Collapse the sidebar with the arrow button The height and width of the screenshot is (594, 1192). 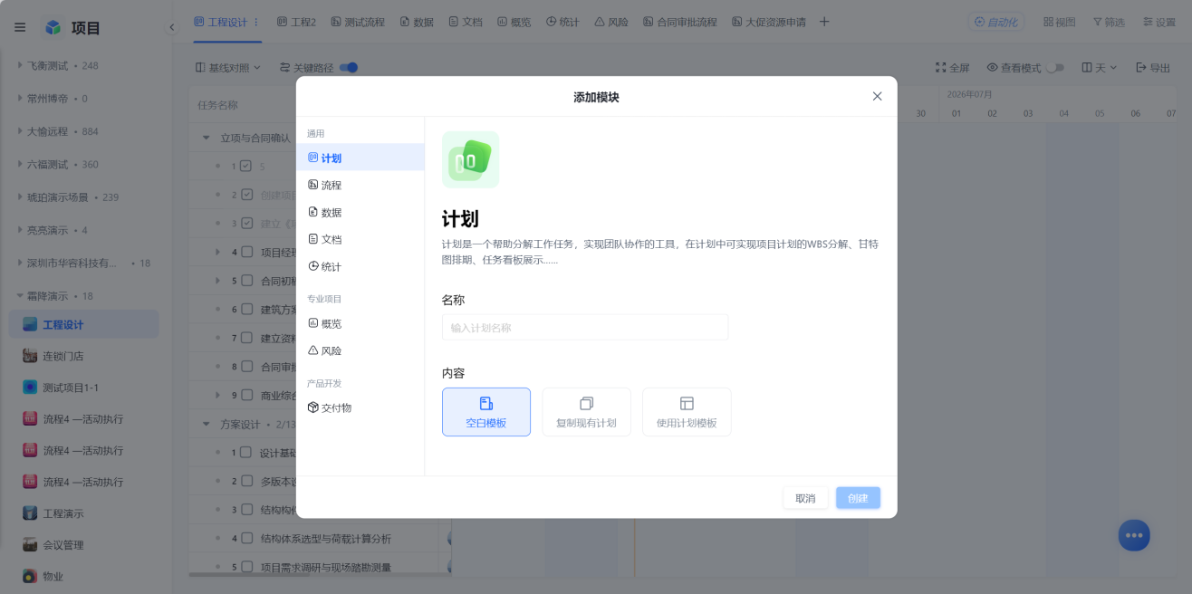(x=171, y=27)
